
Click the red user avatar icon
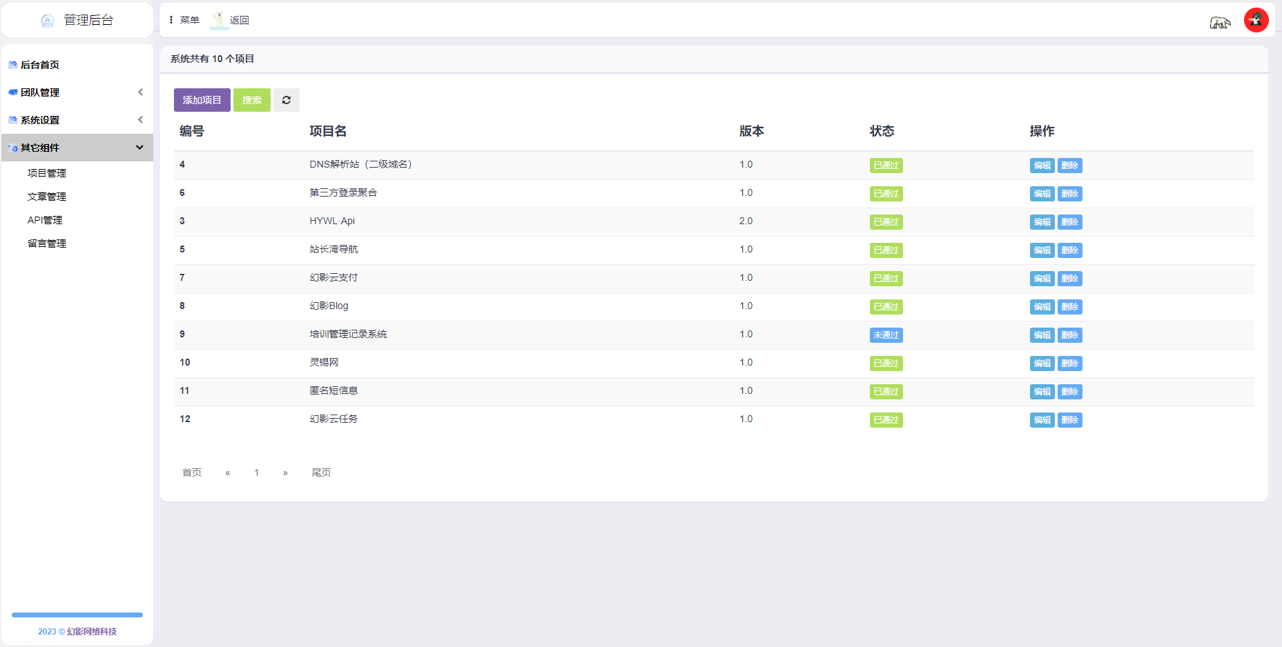(1256, 20)
